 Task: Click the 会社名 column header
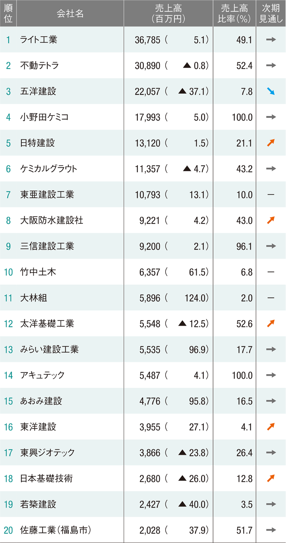[x=70, y=13]
